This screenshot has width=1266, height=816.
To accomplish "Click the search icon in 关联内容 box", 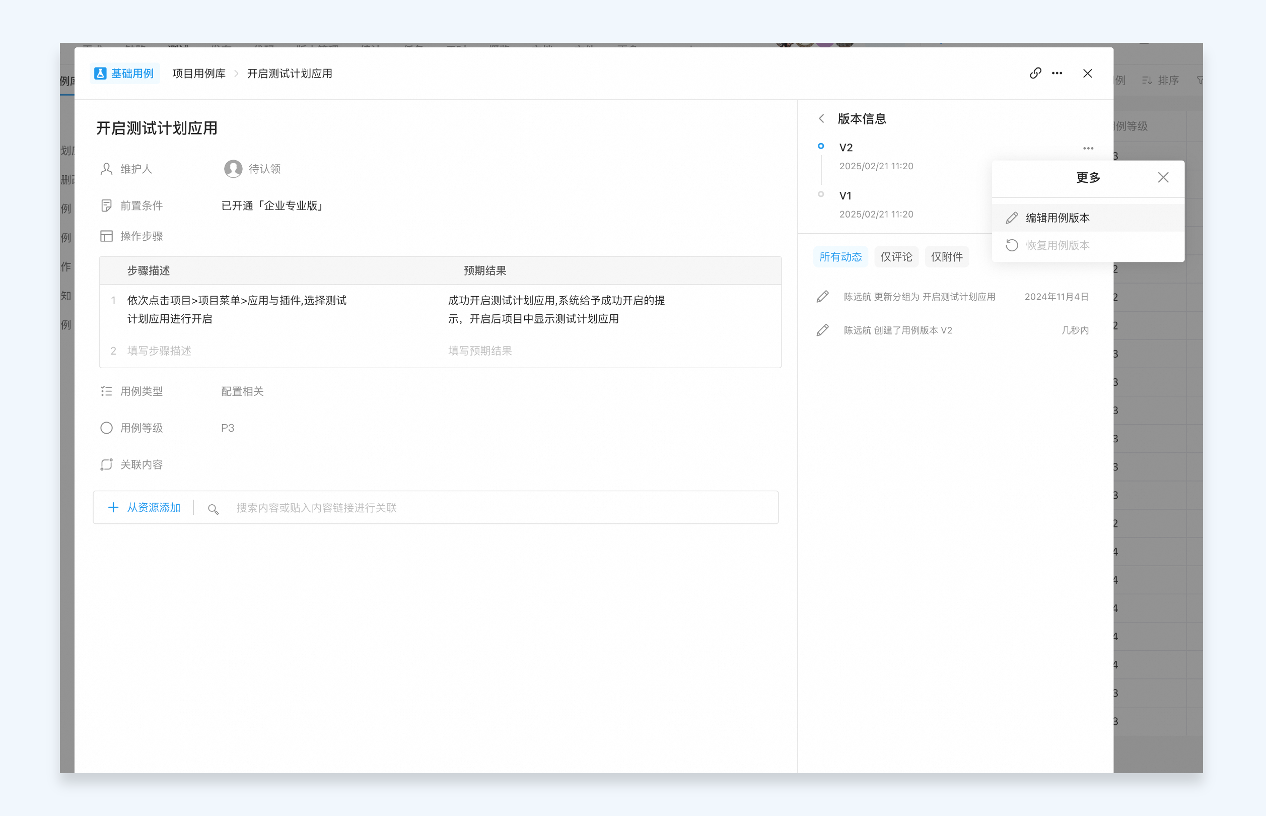I will (213, 509).
